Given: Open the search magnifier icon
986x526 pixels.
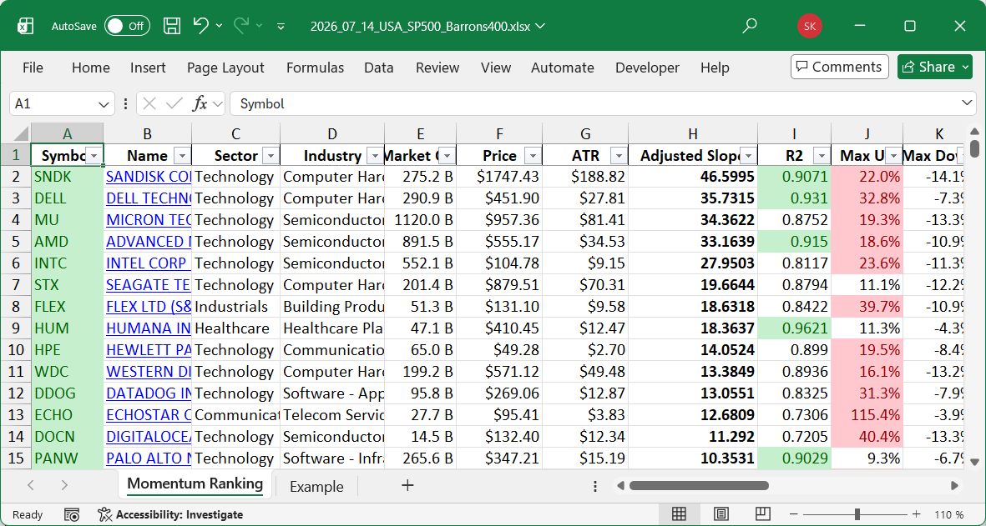Looking at the screenshot, I should click(x=749, y=26).
